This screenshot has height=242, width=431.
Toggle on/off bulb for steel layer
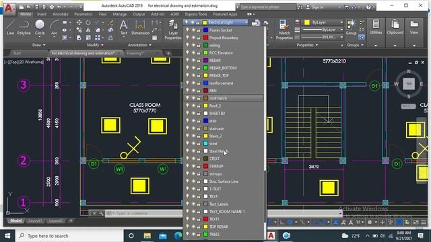coord(187,143)
